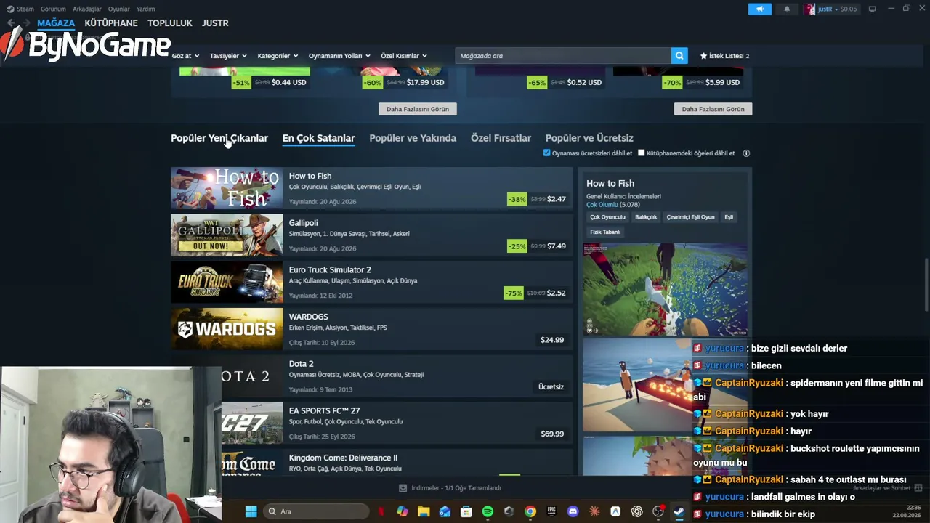Viewport: 930px width, 523px height.
Task: Click the info icon beside library filter
Action: pos(746,153)
